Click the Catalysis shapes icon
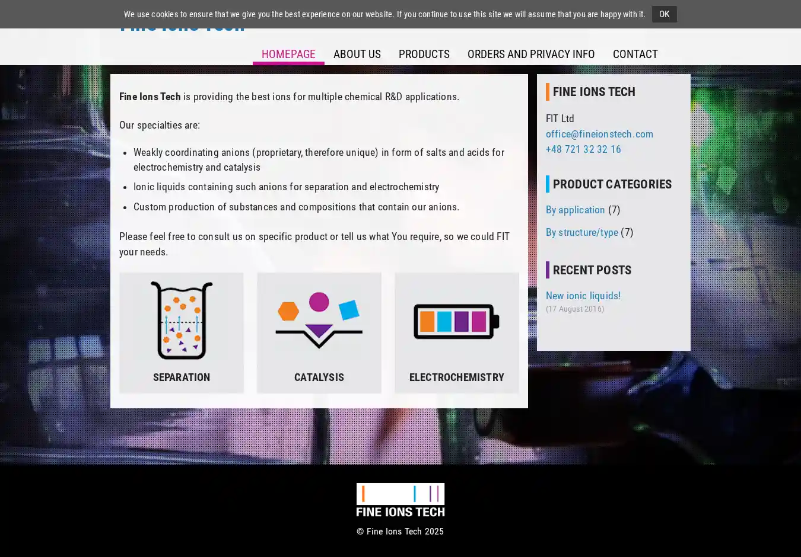Viewport: 801px width, 557px height. pos(319,321)
